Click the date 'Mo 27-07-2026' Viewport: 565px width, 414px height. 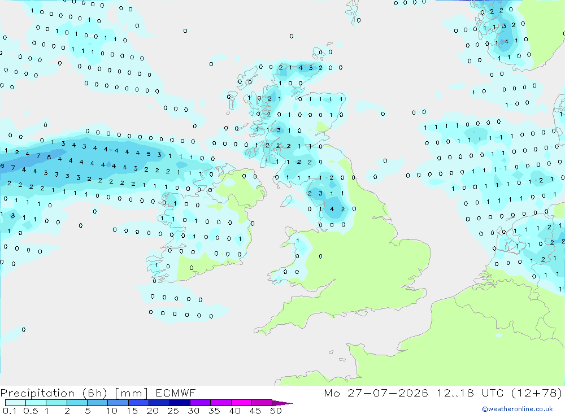376,393
